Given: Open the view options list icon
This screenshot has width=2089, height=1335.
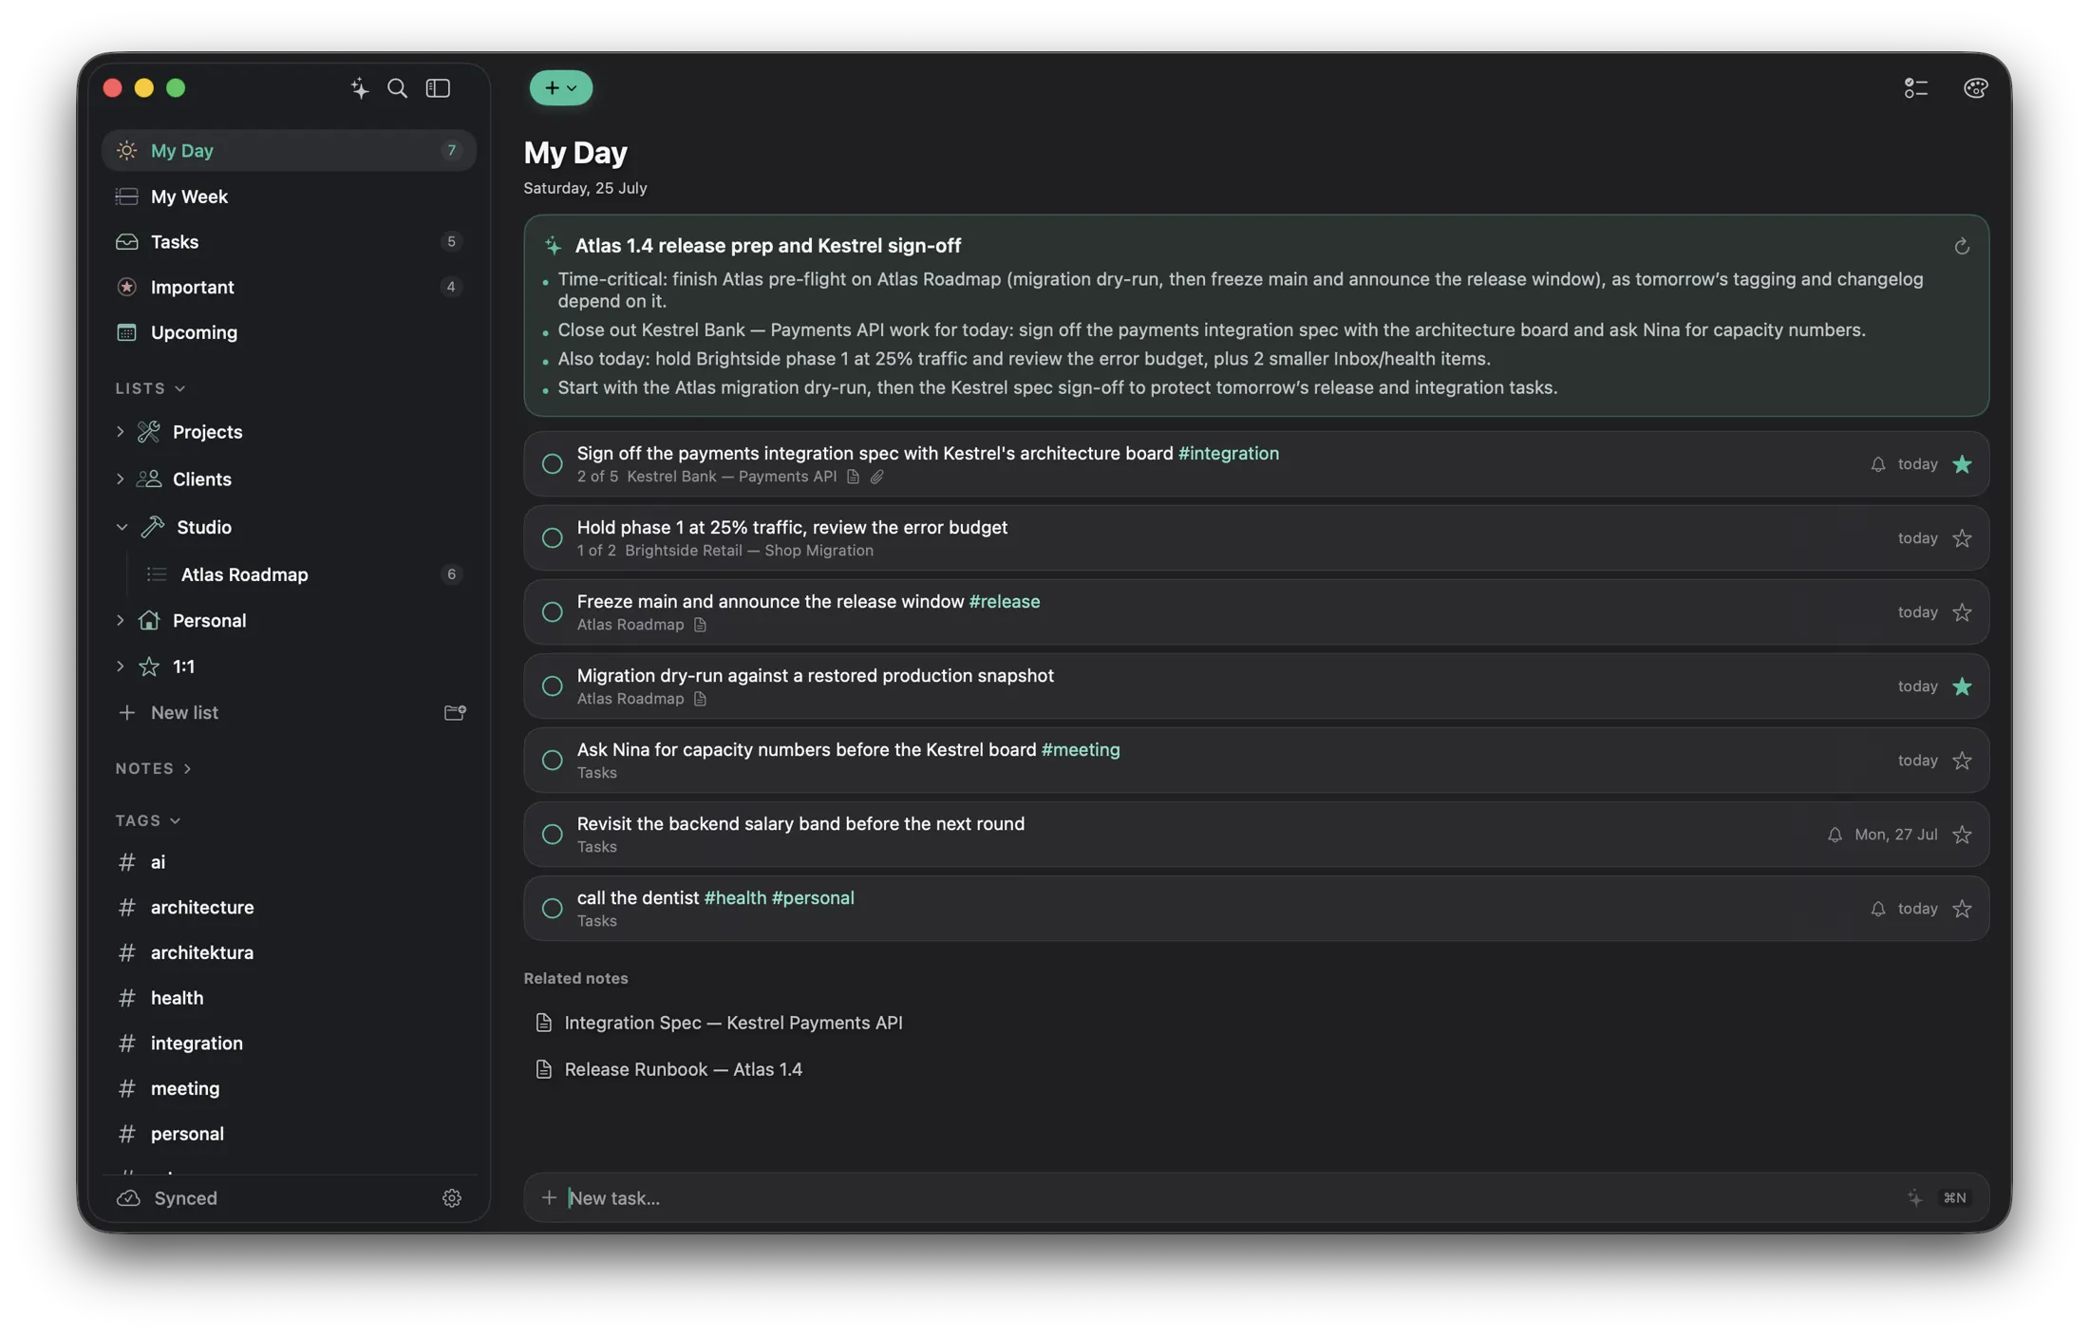Looking at the screenshot, I should [1915, 88].
